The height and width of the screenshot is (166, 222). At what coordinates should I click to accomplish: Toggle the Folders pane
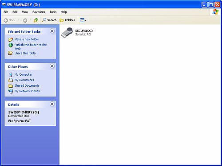pos(67,20)
